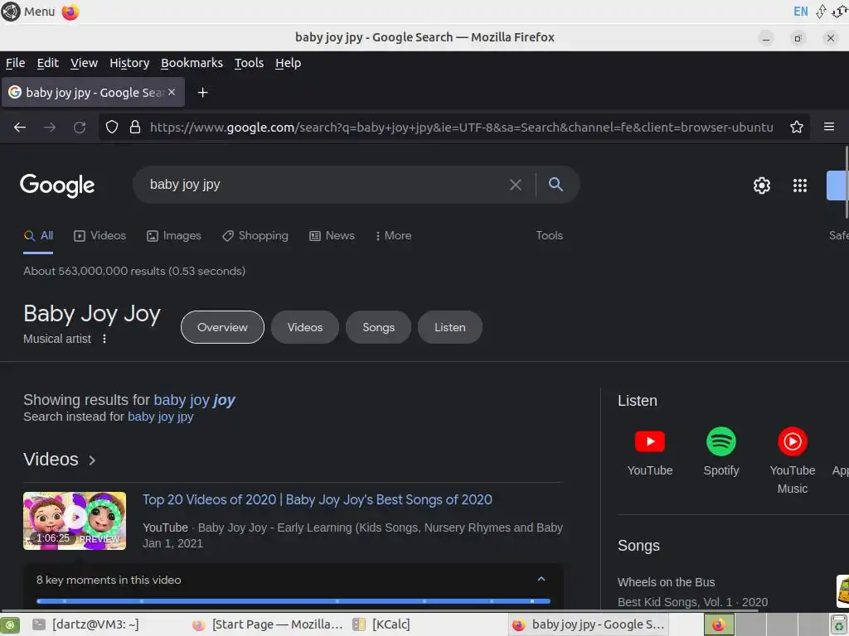Open the Tools menu in menu bar
849x636 pixels.
(x=249, y=63)
